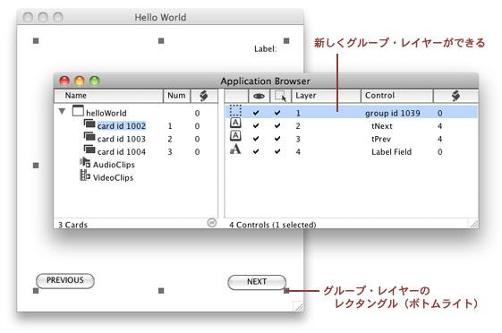502x333 pixels.
Task: Click the group id 1039 dotted-rectangle icon
Action: click(235, 111)
